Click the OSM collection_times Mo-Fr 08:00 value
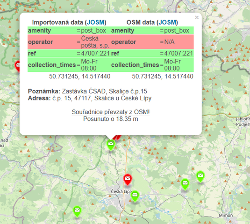The width and height of the screenshot is (250, 224). point(172,65)
